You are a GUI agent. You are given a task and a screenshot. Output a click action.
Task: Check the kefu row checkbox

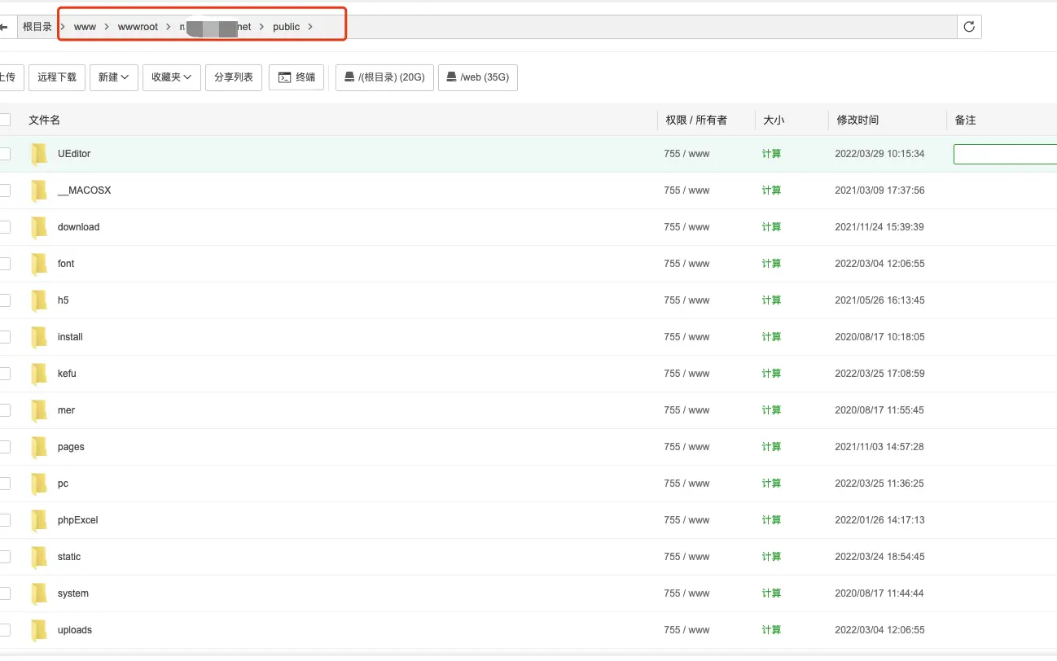(5, 374)
